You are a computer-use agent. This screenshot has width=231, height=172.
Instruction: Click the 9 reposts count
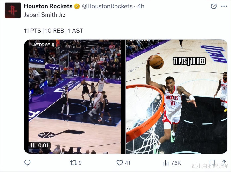tap(80, 163)
